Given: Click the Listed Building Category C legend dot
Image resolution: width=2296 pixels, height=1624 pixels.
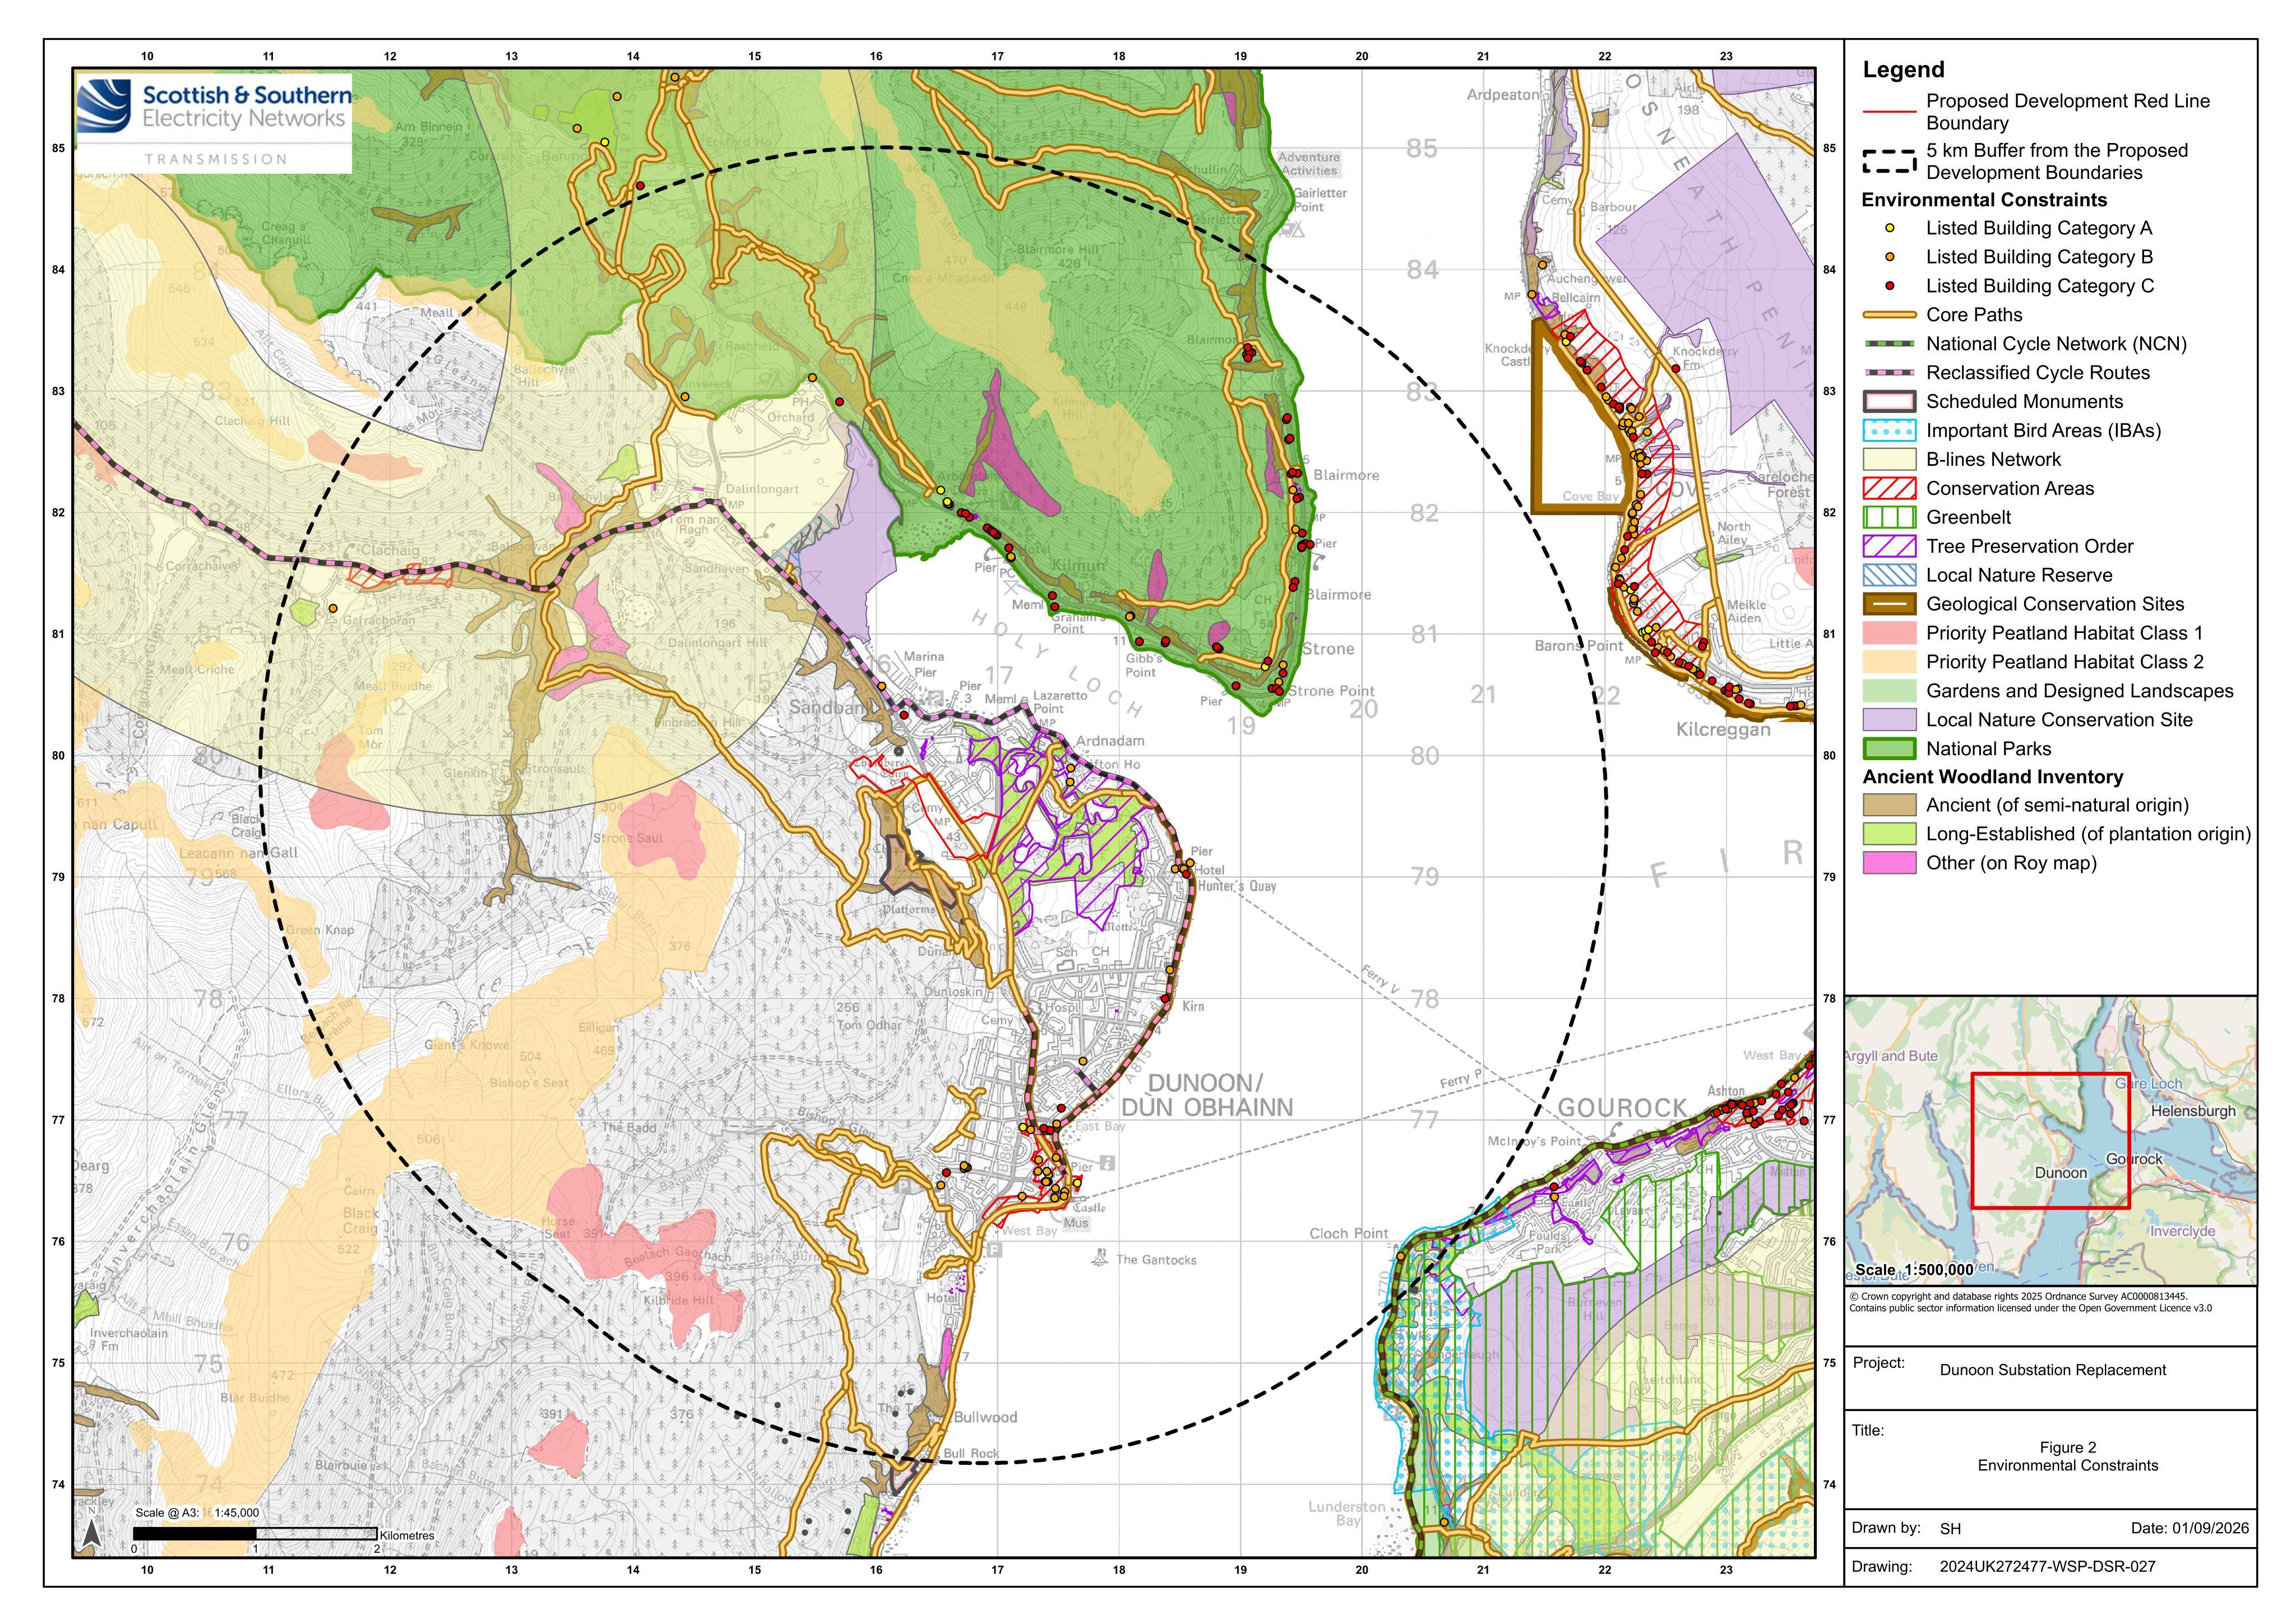Looking at the screenshot, I should pos(1889,287).
